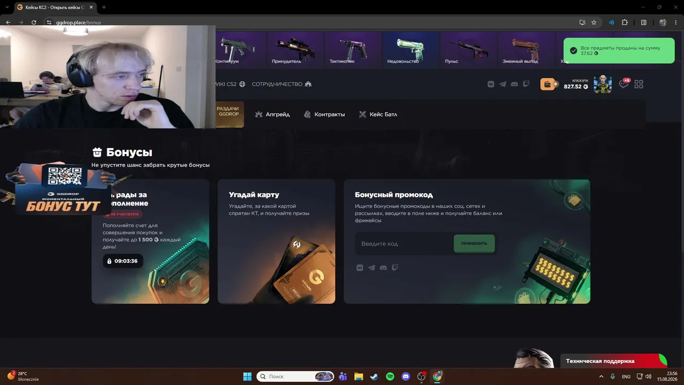Close the Кейсы КС2 browser tab
The width and height of the screenshot is (684, 385).
tap(91, 7)
